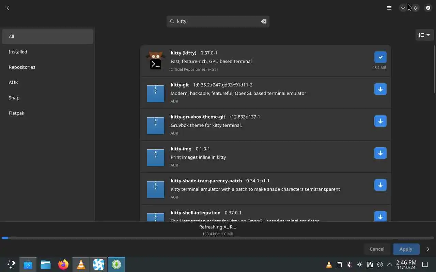Show the desktop using the taskbar corner icon

[x=425, y=265]
